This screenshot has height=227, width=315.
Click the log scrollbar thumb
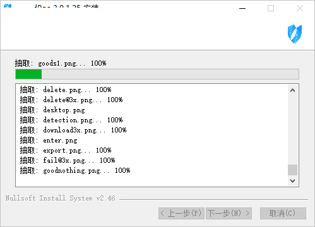coord(292,170)
